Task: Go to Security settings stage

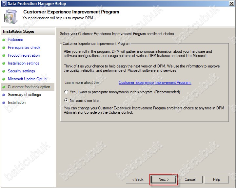Action: tap(21, 71)
